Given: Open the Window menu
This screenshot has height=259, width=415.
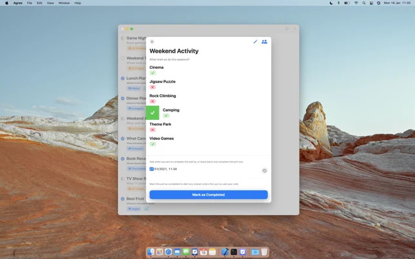Looking at the screenshot, I should 64,3.
